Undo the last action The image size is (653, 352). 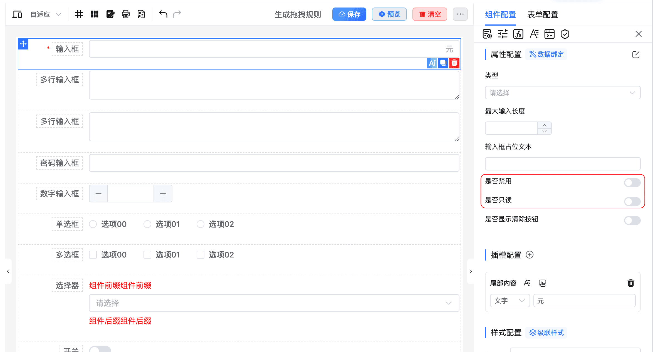point(163,14)
